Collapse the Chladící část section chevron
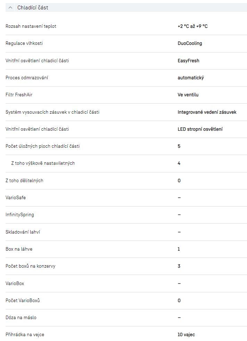This screenshot has height=341, width=247. [x=10, y=8]
